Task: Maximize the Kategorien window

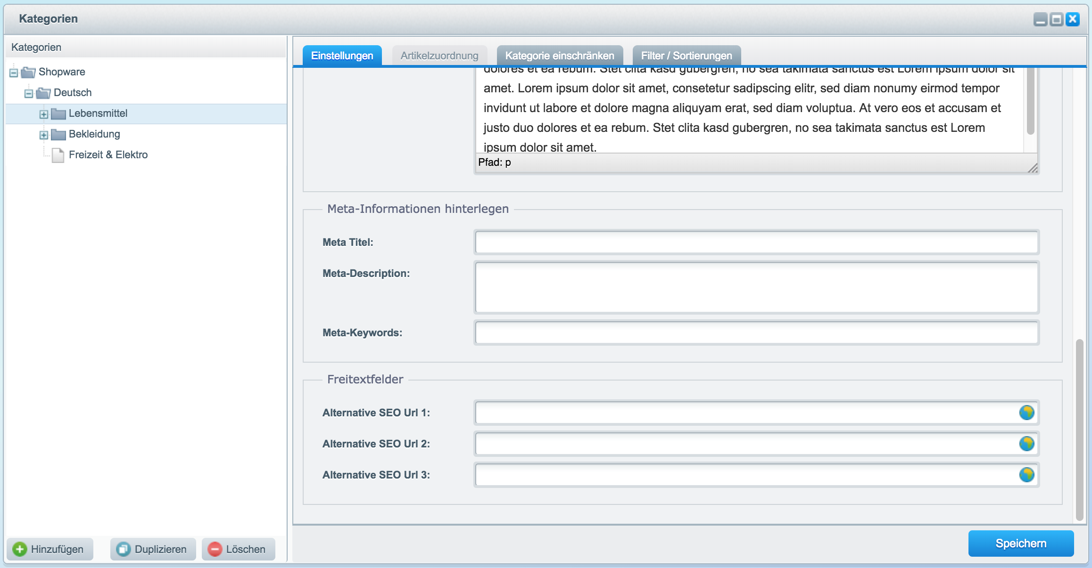Action: point(1057,19)
